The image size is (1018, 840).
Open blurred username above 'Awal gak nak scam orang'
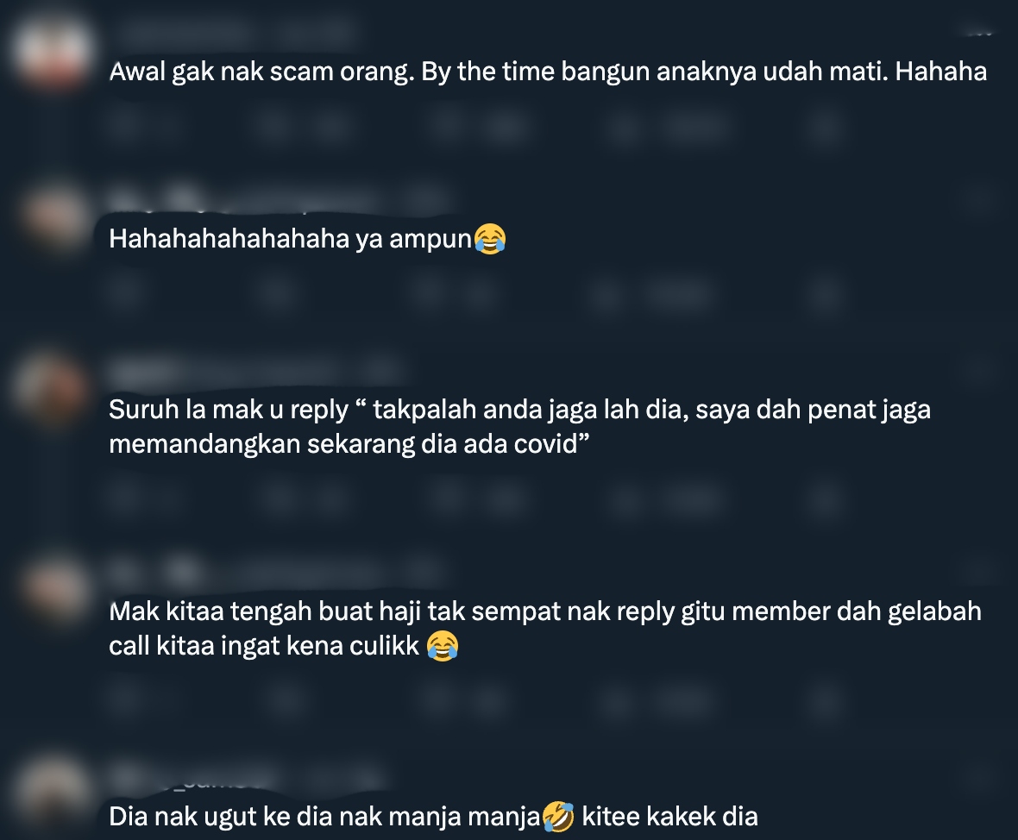234,31
